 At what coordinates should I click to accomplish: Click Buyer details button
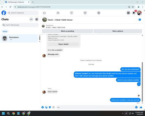click(64, 44)
